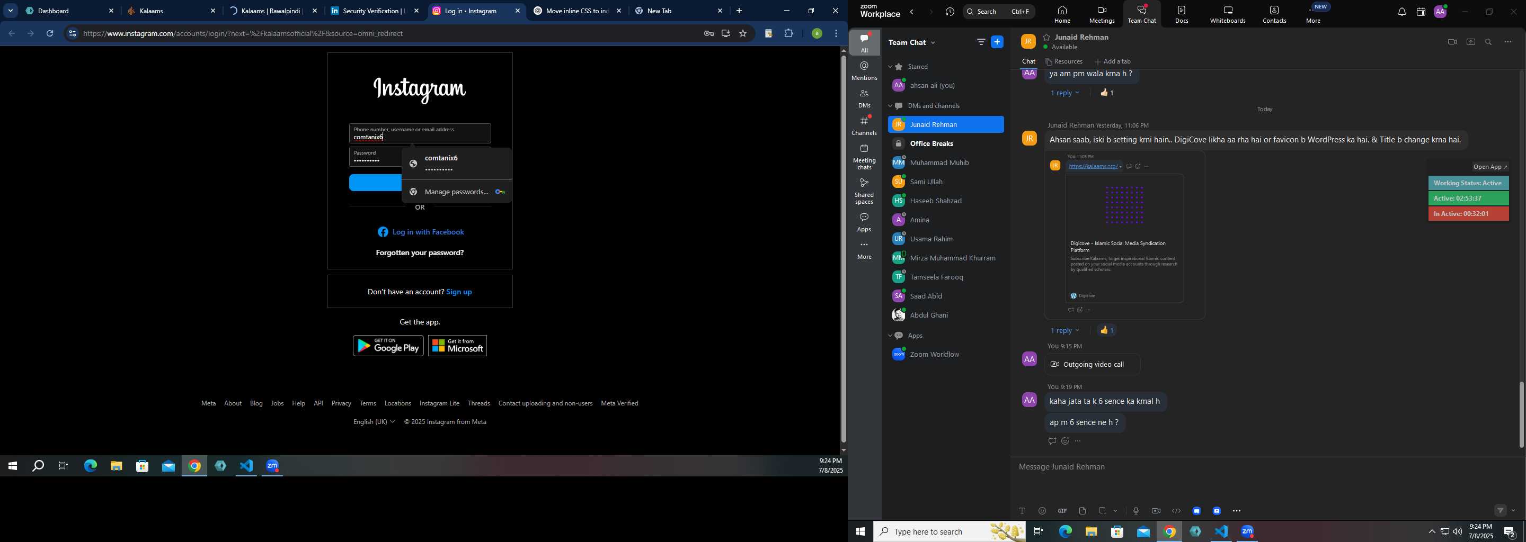Click the chat list filter icon
The width and height of the screenshot is (1526, 542).
click(x=981, y=42)
